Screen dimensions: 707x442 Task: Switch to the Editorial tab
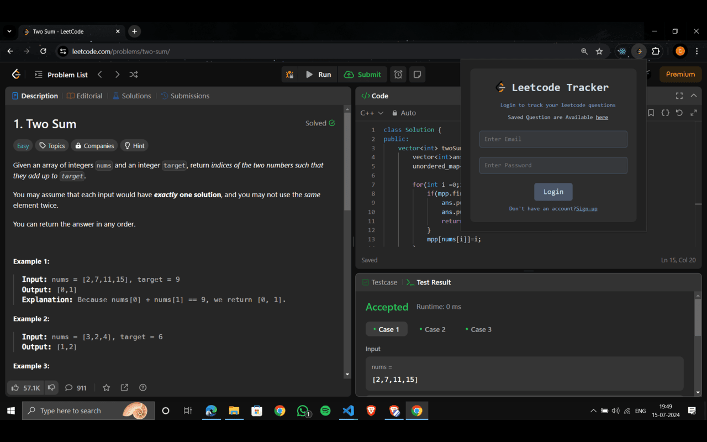[85, 96]
